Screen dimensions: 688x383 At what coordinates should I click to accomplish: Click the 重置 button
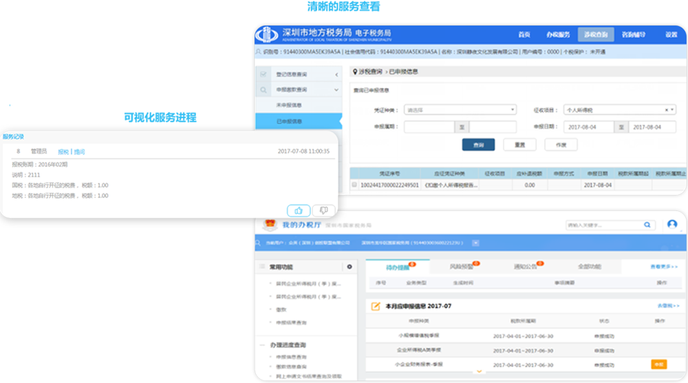pos(519,145)
